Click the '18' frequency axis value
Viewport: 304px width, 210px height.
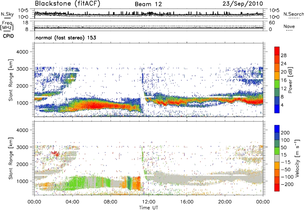(x=25, y=23)
